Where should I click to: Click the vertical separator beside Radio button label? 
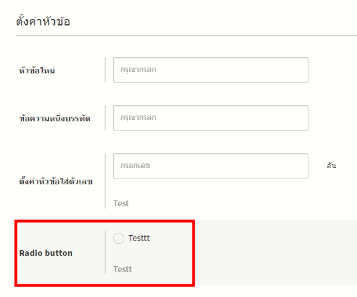coord(105,253)
